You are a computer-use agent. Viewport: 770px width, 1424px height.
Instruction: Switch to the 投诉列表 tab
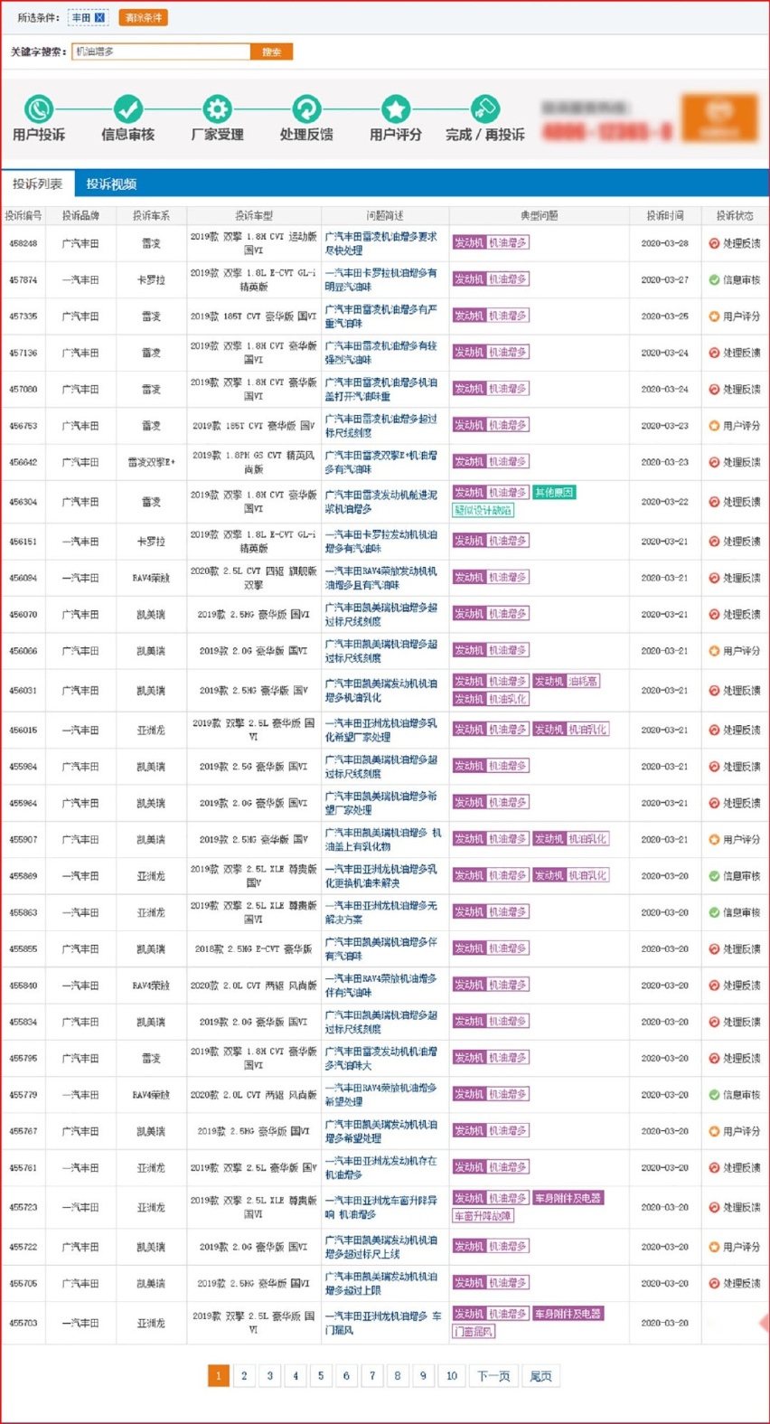coord(38,184)
